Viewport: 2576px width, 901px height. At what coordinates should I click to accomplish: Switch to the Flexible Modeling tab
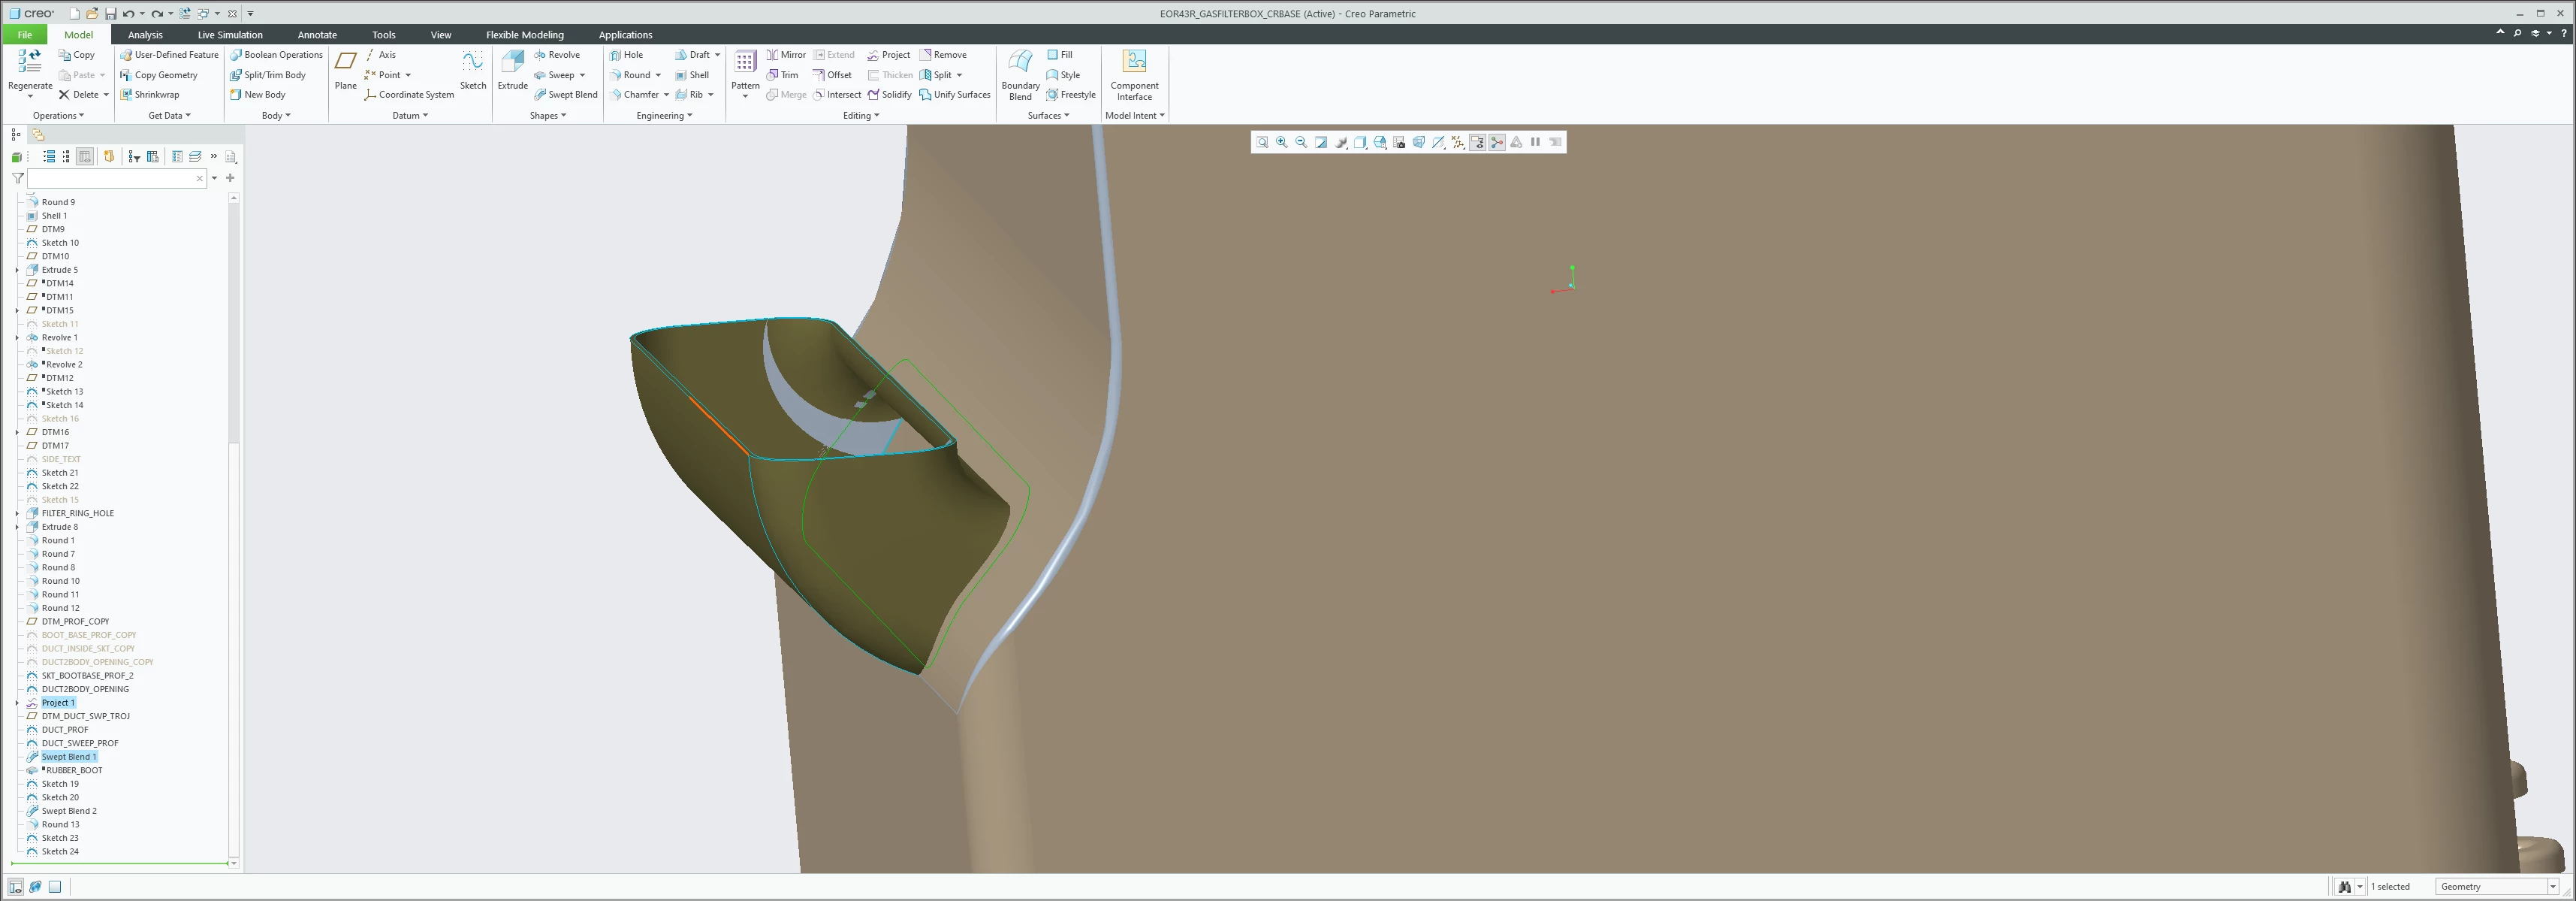(524, 35)
